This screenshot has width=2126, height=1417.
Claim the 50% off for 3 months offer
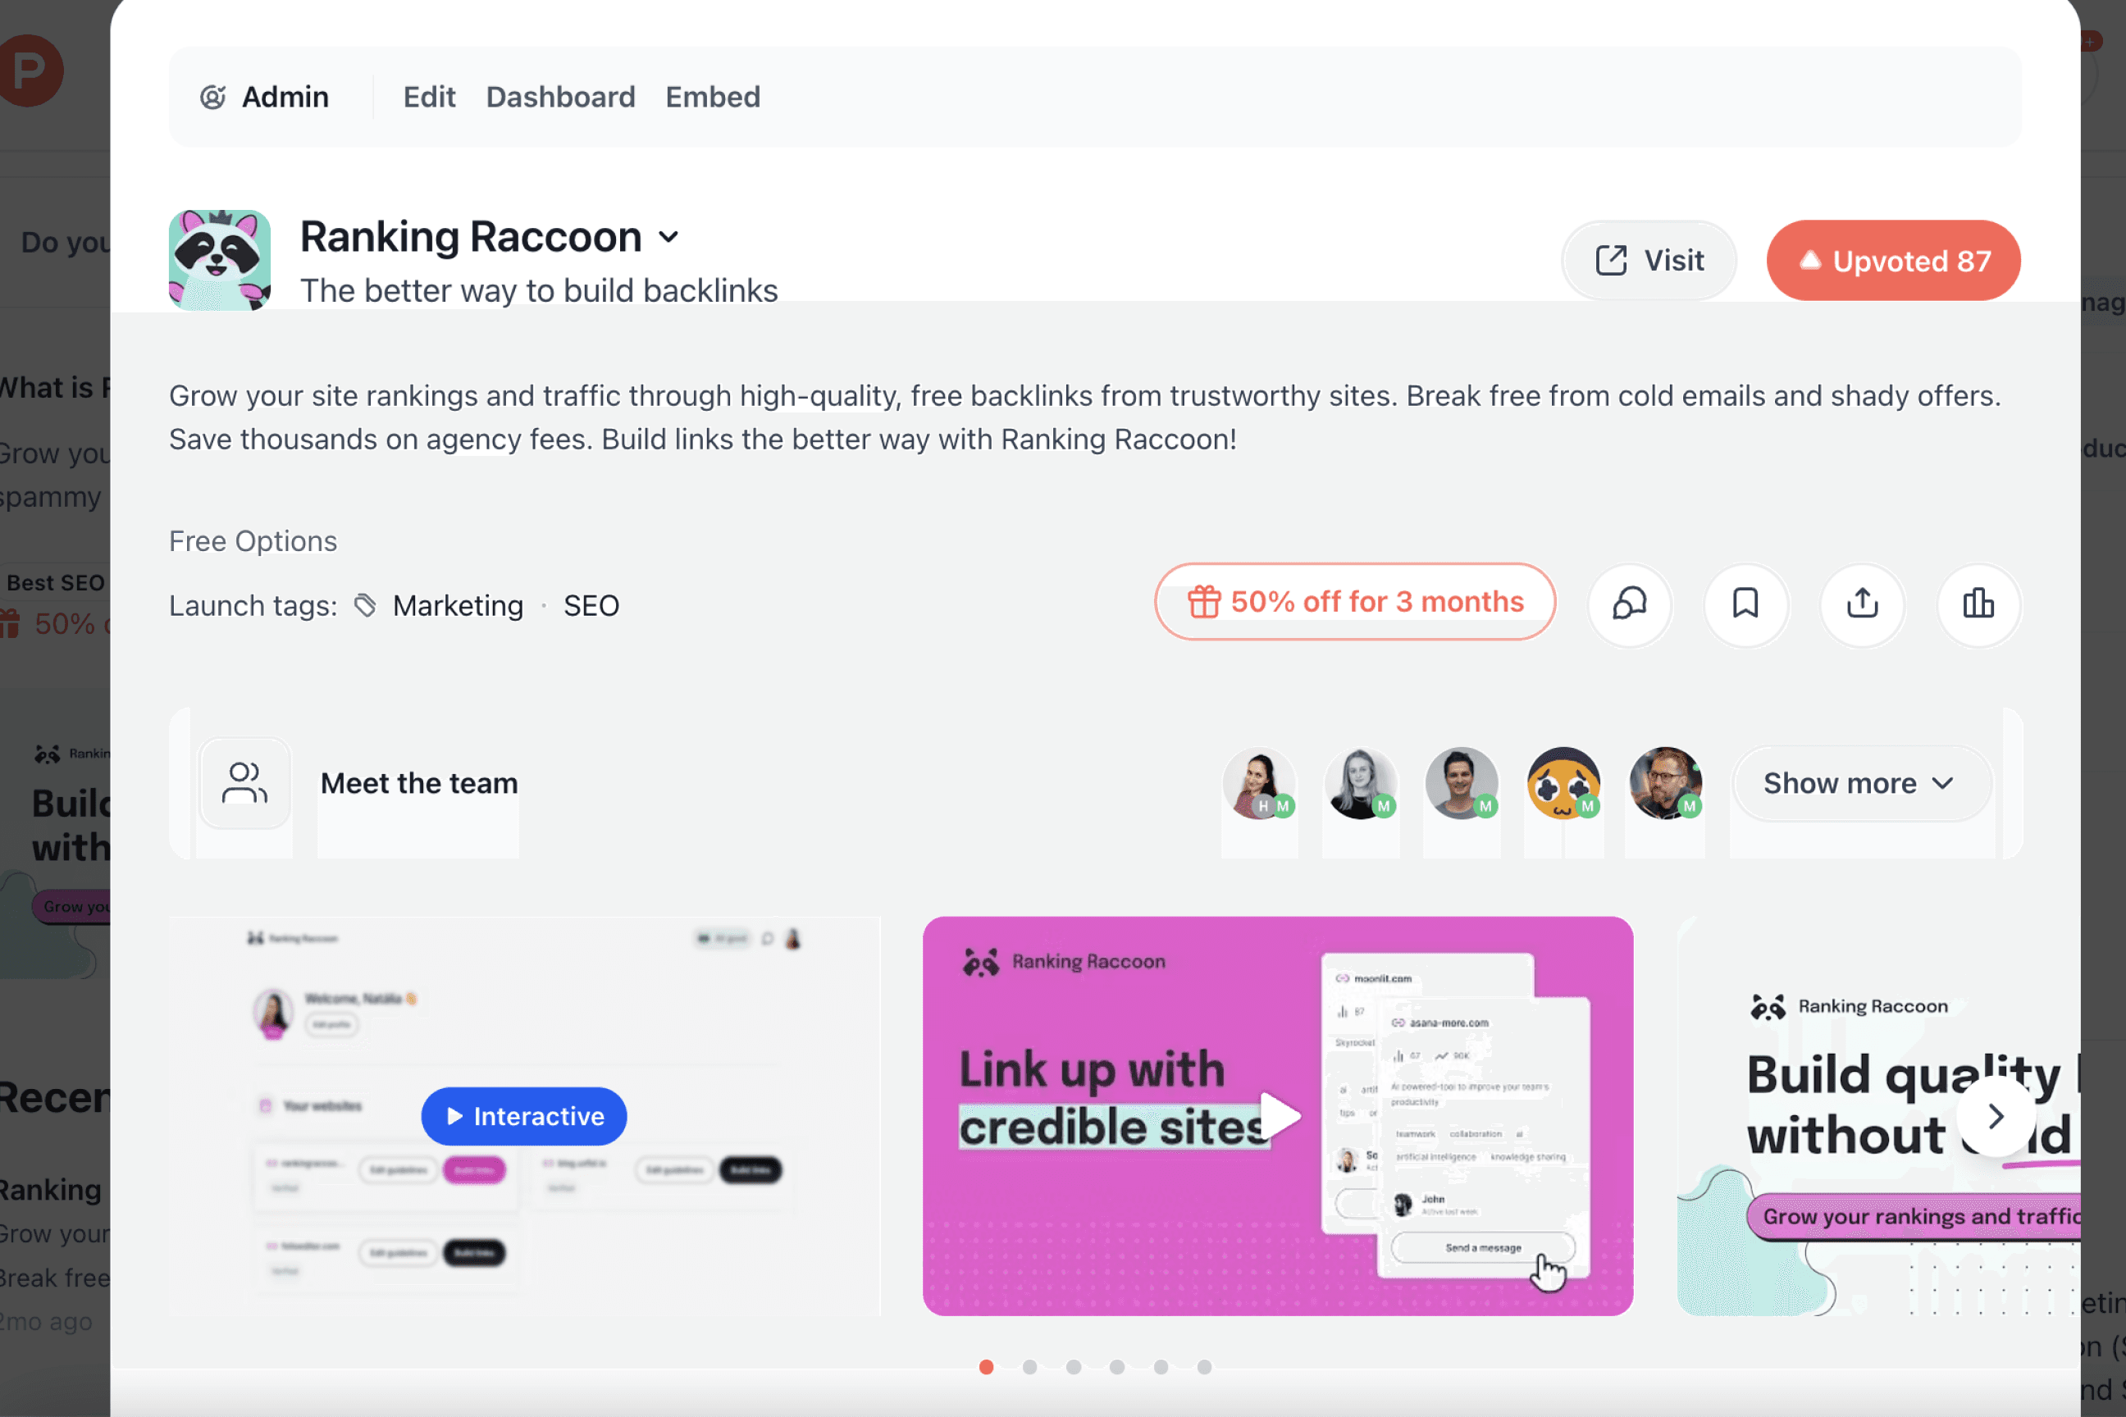tap(1354, 602)
